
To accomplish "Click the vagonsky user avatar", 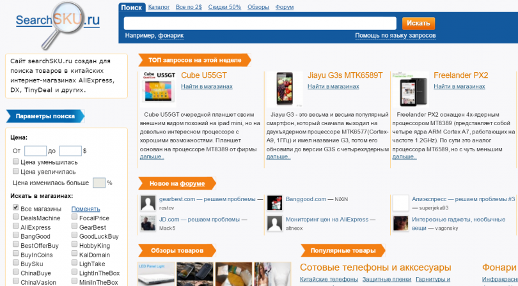I will (x=400, y=223).
